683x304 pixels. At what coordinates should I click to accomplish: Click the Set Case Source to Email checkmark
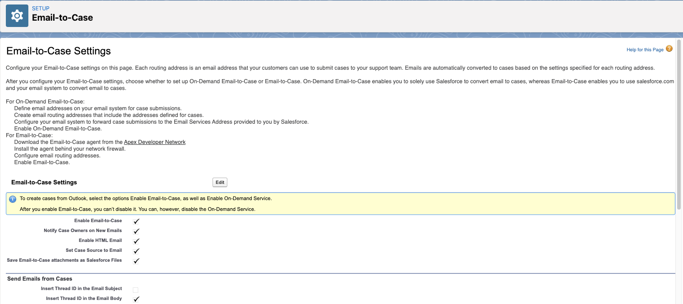pyautogui.click(x=136, y=251)
